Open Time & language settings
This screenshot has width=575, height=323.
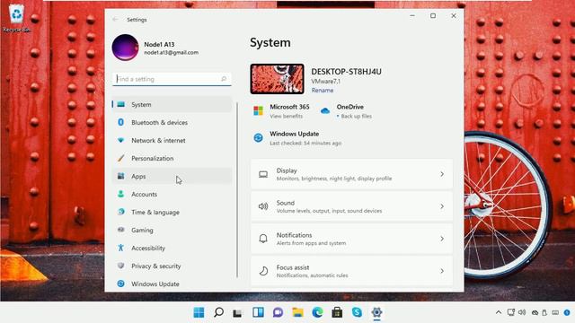pyautogui.click(x=172, y=212)
